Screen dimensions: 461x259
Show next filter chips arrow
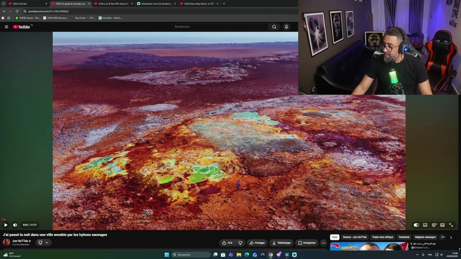(451, 237)
